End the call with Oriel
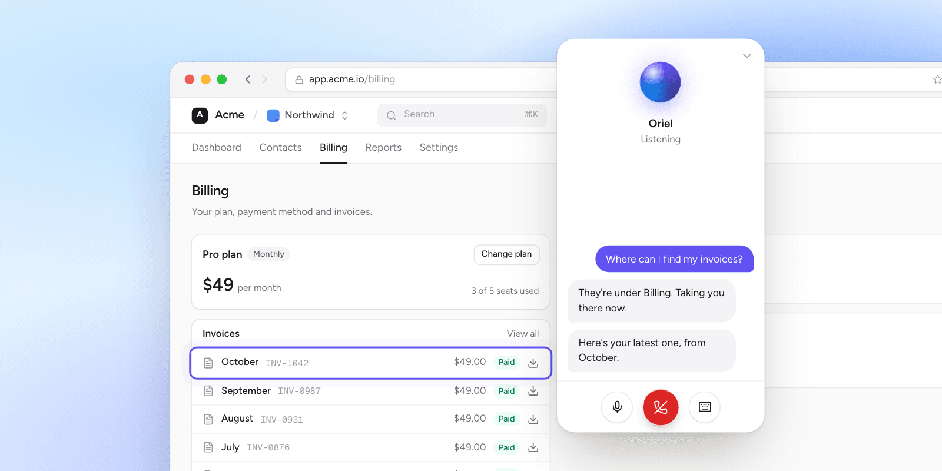 click(x=661, y=407)
